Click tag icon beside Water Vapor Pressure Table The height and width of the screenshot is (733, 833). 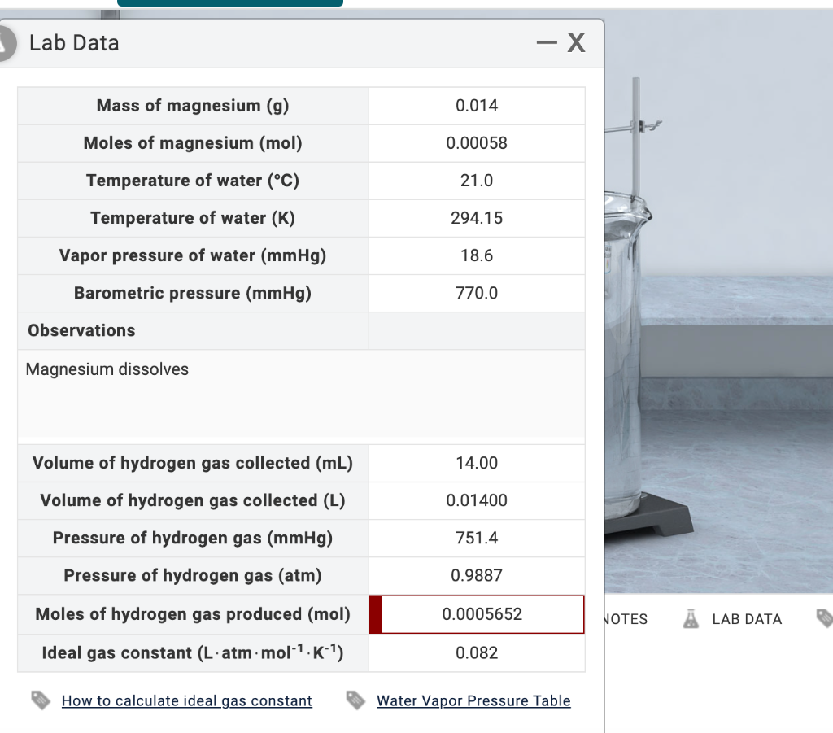pyautogui.click(x=355, y=700)
